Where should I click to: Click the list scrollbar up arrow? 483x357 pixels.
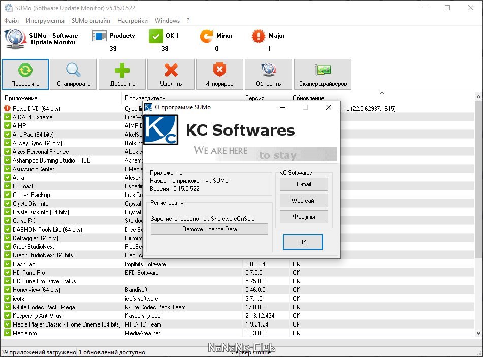point(479,96)
